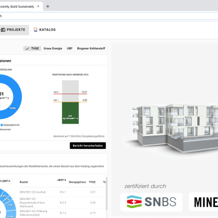Open a new browser tab
The image size is (218, 218).
pos(48,6)
